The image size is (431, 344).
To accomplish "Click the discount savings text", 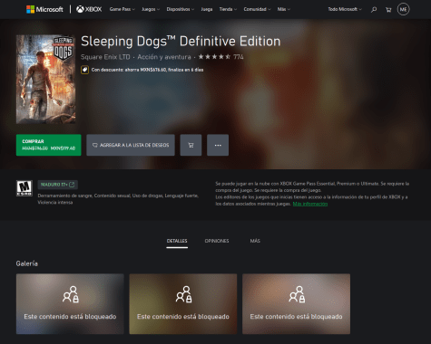I will tap(147, 70).
